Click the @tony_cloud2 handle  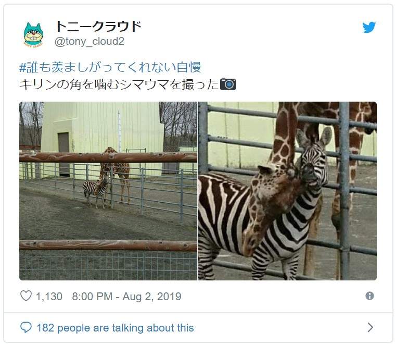(x=90, y=41)
